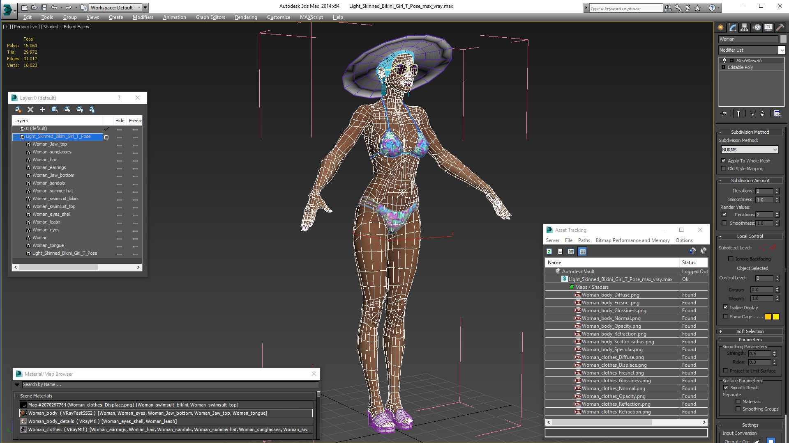The width and height of the screenshot is (789, 443).
Task: Click the Status column header in Asset Tracking
Action: tap(694, 263)
